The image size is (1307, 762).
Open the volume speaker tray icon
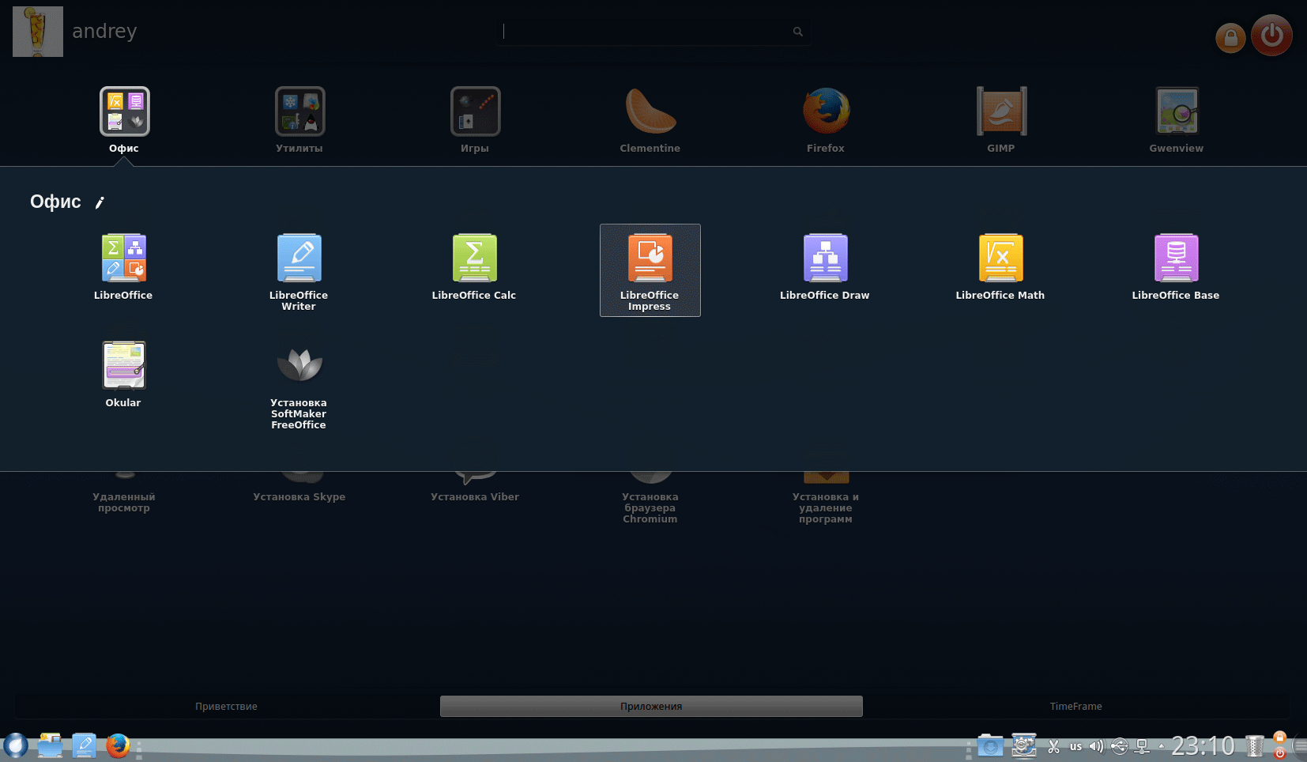1096,746
